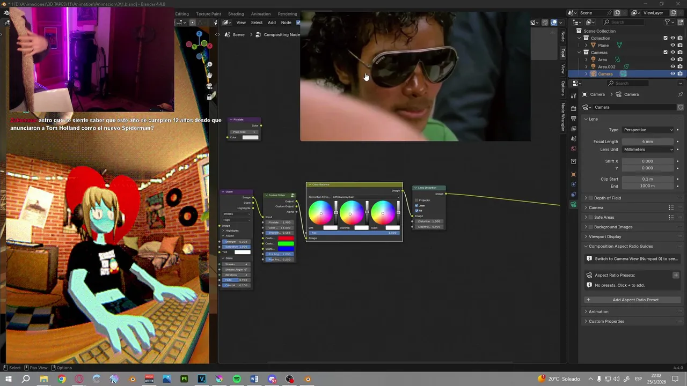Open the editor type dropdown in compositor
The image size is (687, 386).
pyautogui.click(x=228, y=23)
